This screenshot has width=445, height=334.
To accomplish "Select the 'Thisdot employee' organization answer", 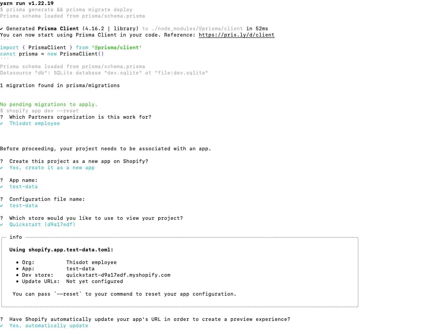I will point(35,124).
